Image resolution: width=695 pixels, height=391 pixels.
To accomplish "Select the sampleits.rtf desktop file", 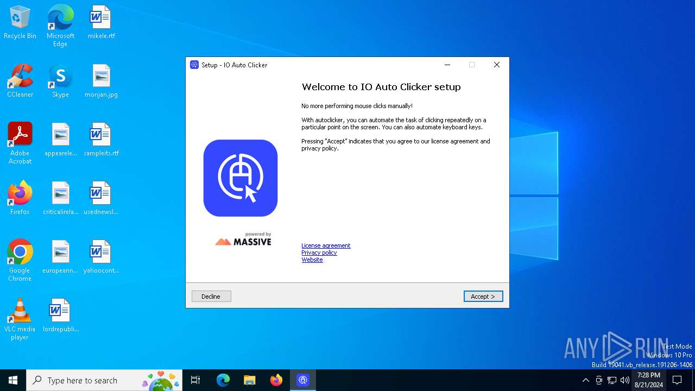I will [x=101, y=140].
